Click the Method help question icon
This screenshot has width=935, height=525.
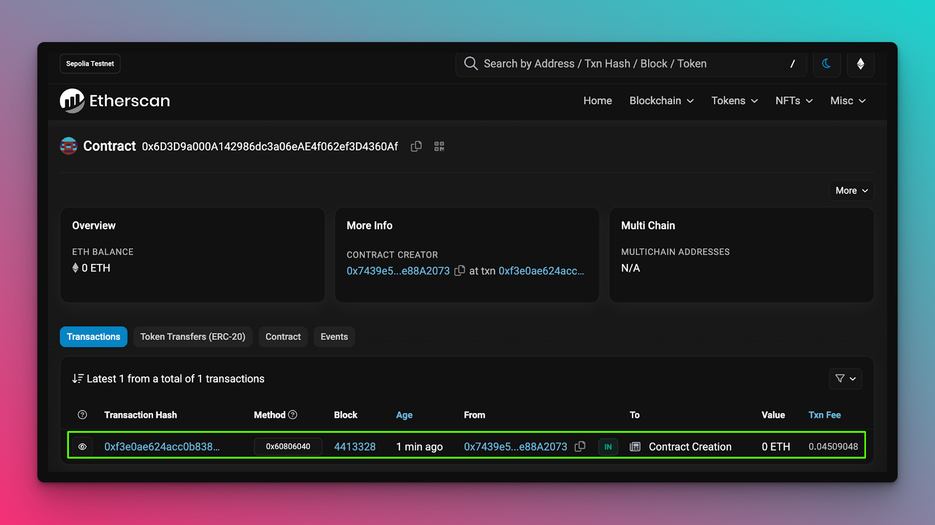tap(293, 415)
